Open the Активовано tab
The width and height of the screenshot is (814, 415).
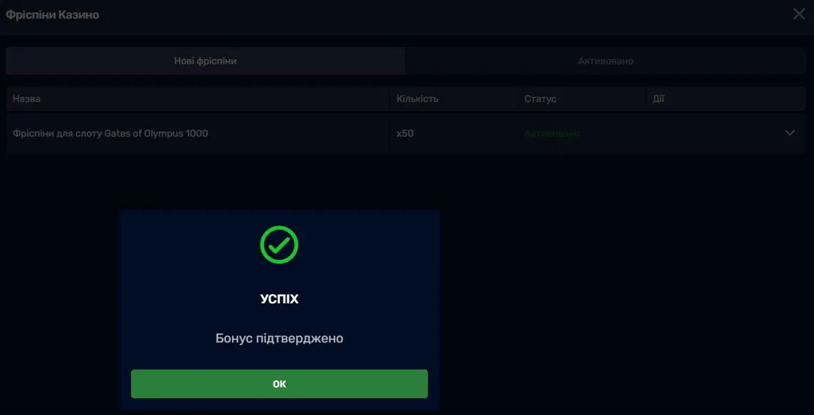(605, 61)
